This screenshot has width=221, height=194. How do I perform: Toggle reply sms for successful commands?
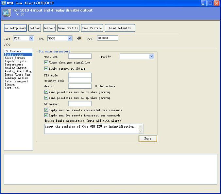click(46, 110)
